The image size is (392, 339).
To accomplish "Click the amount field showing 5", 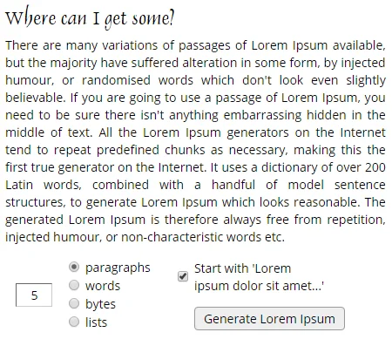I will click(34, 295).
